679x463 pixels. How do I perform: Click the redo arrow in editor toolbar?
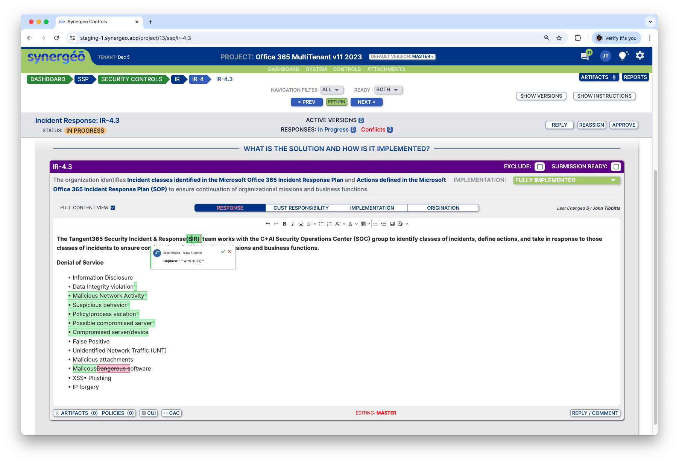point(276,224)
